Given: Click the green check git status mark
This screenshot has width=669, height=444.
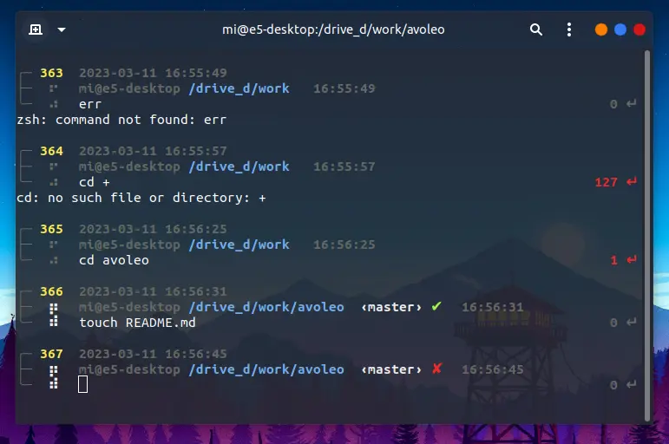Looking at the screenshot, I should point(436,306).
